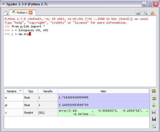Click the 'float' type cell in row pi

pos(31,105)
